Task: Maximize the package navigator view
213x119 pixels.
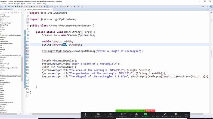Action: [21, 10]
